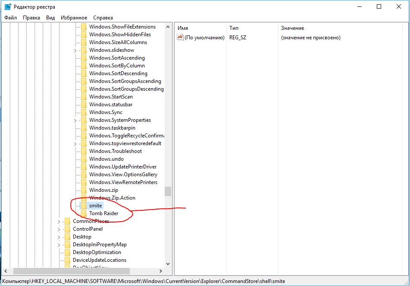The width and height of the screenshot is (410, 286).
Task: Expand the Windows.slideshow key
Action: coord(75,50)
